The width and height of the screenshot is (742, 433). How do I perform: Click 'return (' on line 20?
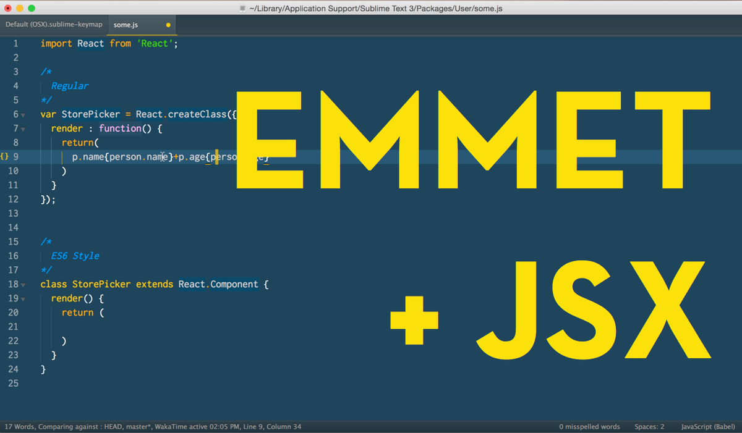83,313
